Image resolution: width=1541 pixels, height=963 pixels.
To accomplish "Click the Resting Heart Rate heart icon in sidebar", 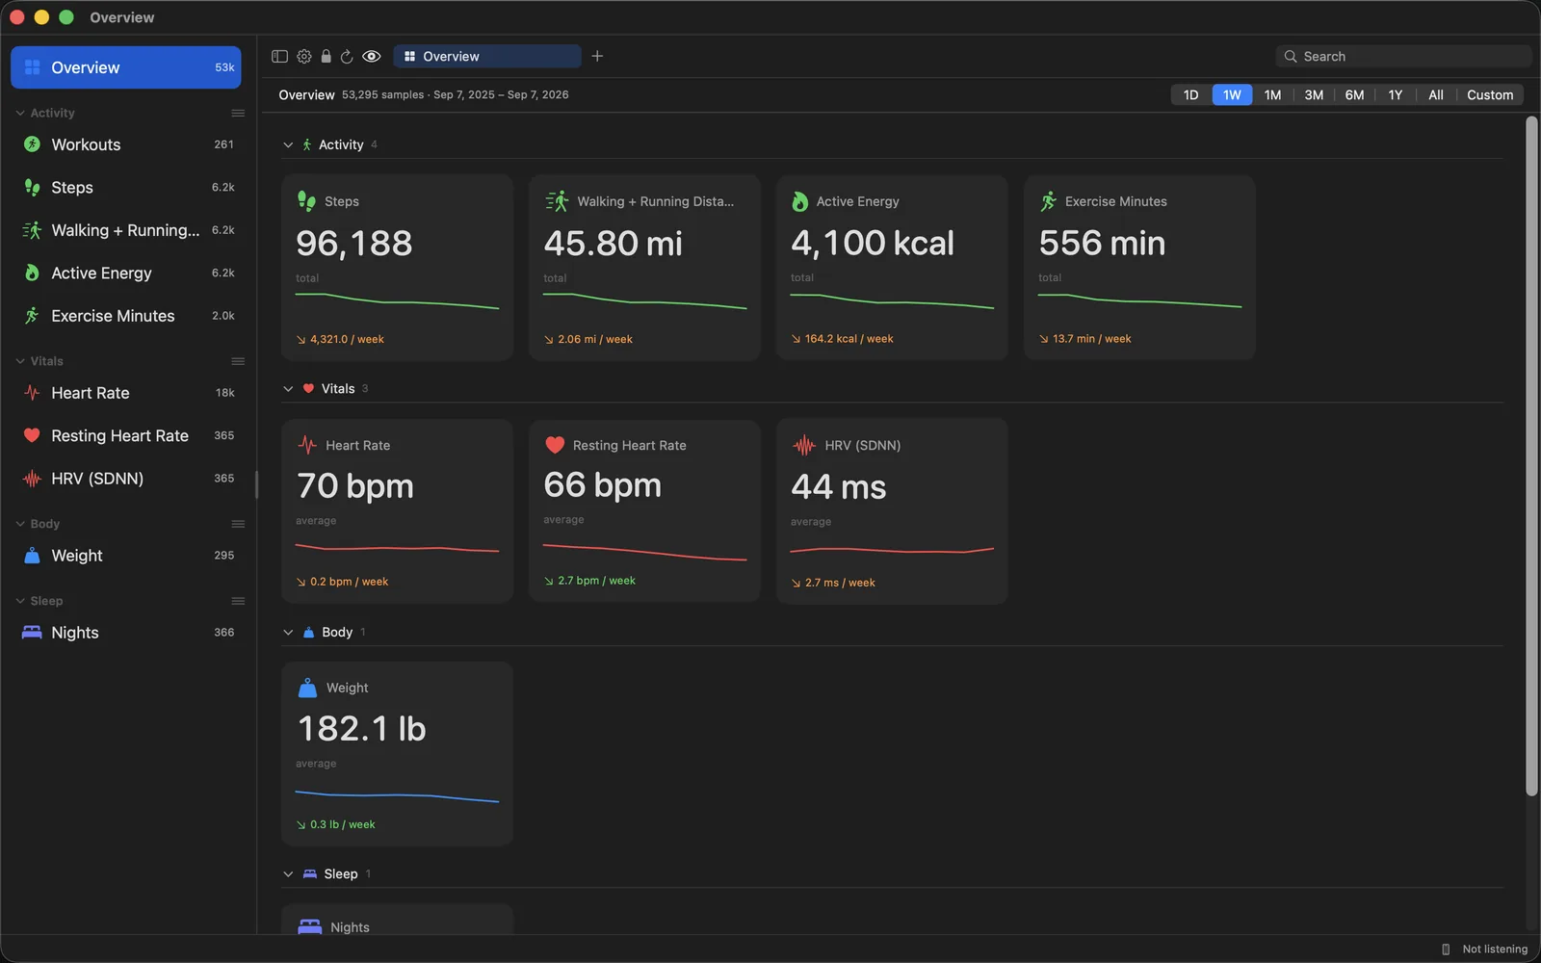I will [x=32, y=435].
